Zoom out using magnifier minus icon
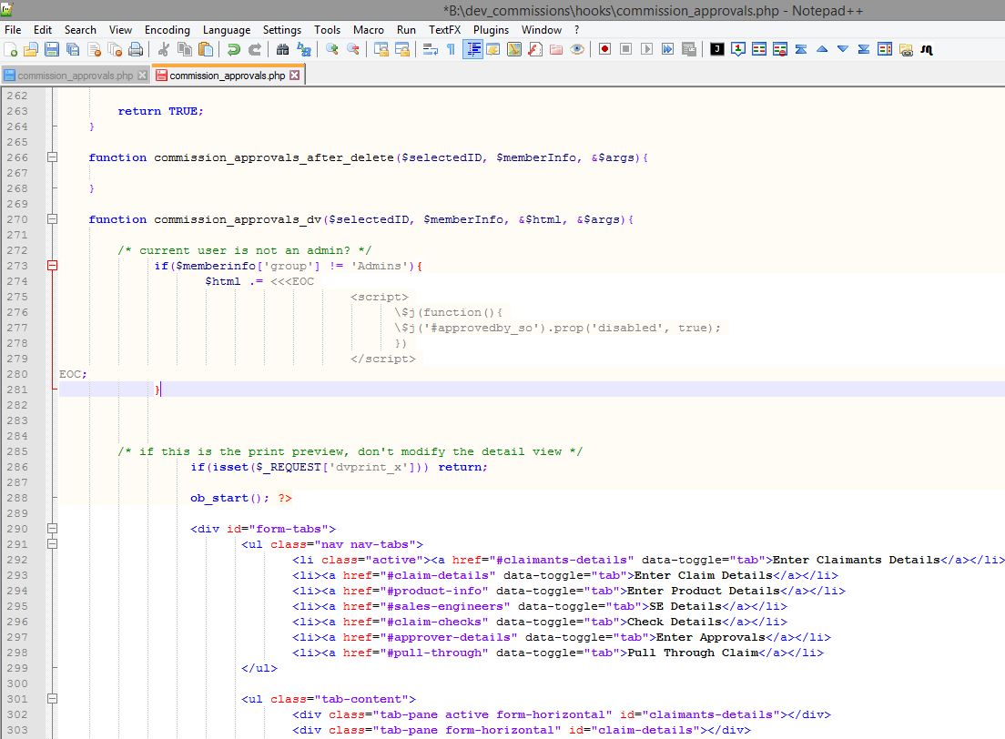 (353, 49)
